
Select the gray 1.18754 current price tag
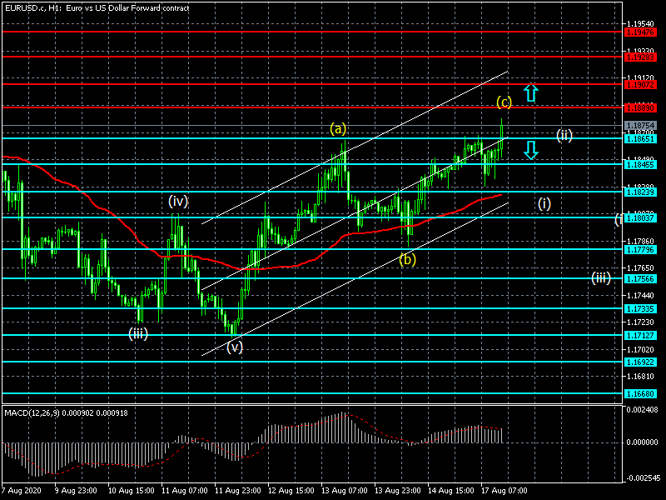(x=640, y=126)
